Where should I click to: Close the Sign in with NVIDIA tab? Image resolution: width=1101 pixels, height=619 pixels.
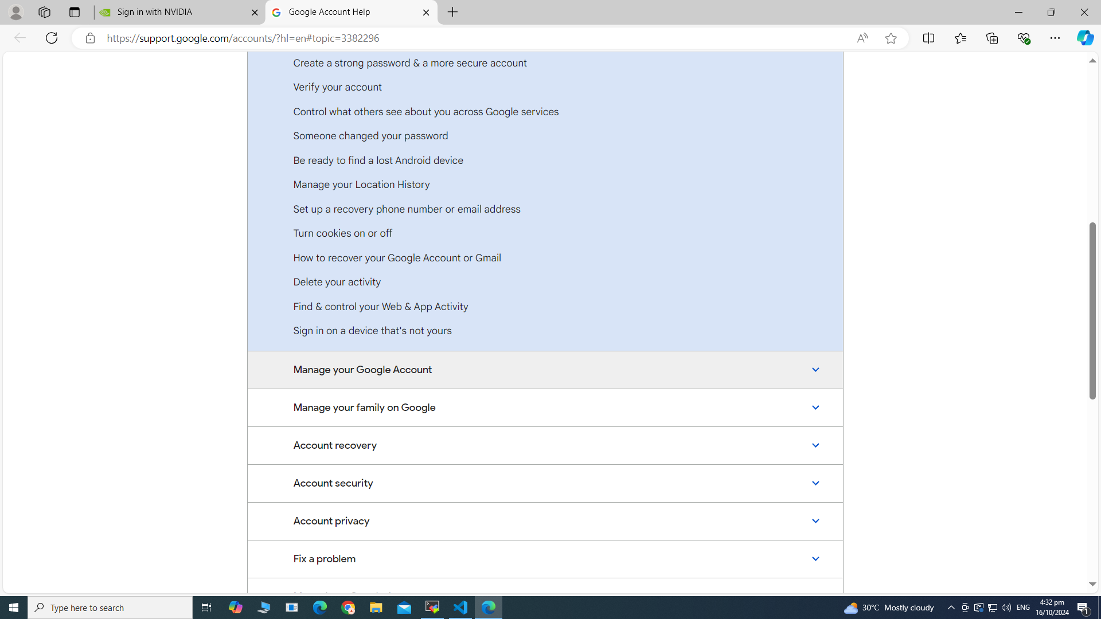point(255,12)
